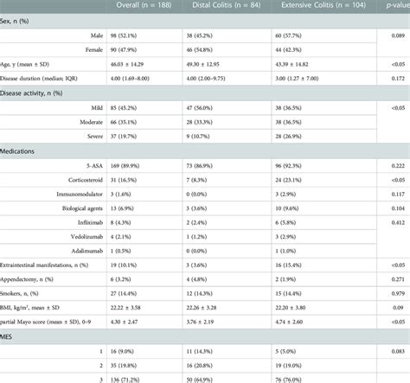Viewport: 410px width, 383px height.
Task: Click the cell "28 (33.3%)"
Action: (x=199, y=122)
